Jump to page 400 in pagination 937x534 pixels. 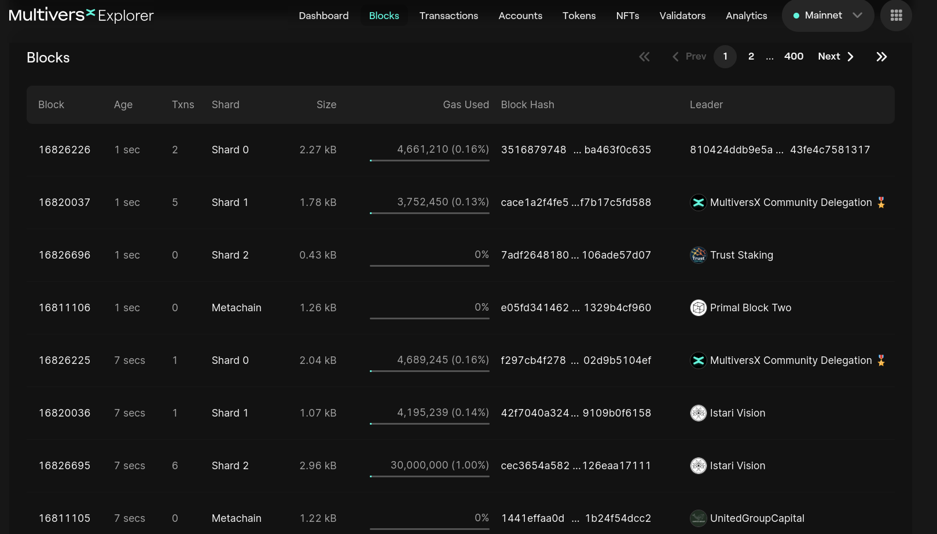tap(793, 57)
